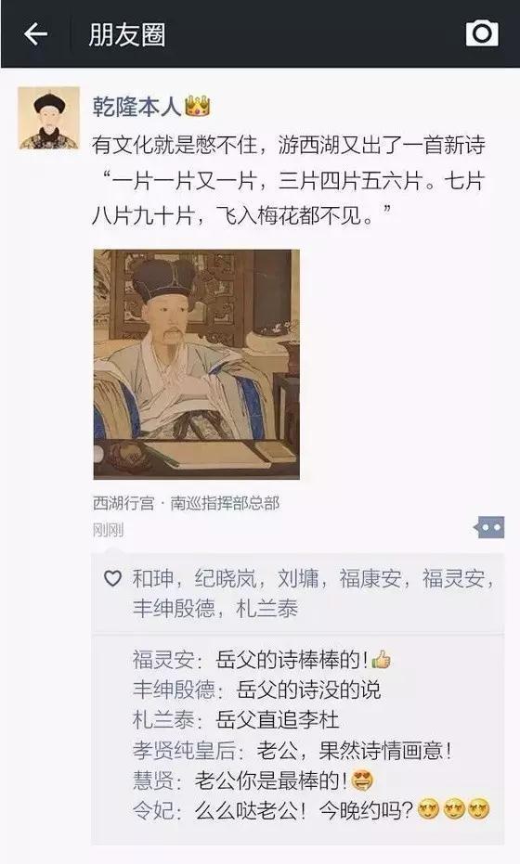Open the comment bubble icon next to 刚刚
This screenshot has height=864, width=520.
pos(489,528)
